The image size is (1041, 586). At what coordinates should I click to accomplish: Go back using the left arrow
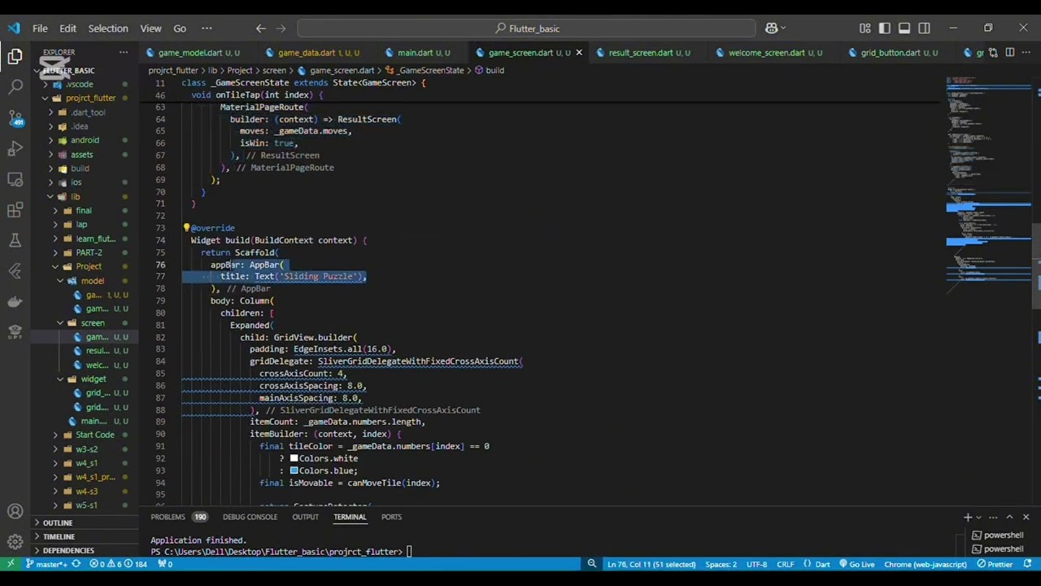[x=260, y=28]
